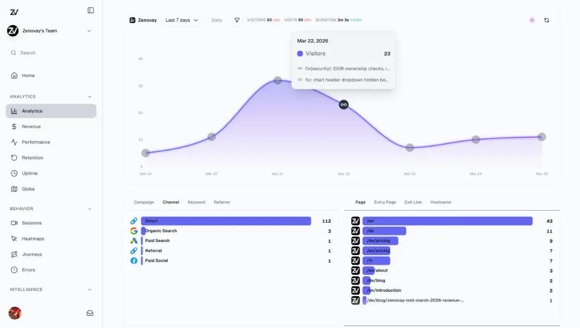The width and height of the screenshot is (580, 328).
Task: Collapse the BEHAVIOR section chevron
Action: [89, 209]
